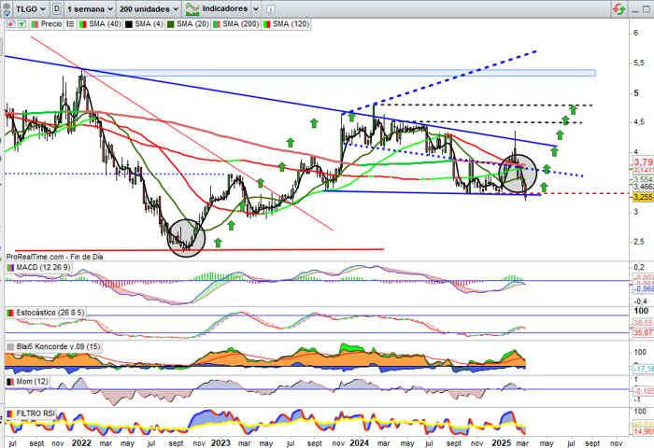Screen dimensions: 654x448
Task: Open the Mom (12) indicator settings
Action: [32, 382]
